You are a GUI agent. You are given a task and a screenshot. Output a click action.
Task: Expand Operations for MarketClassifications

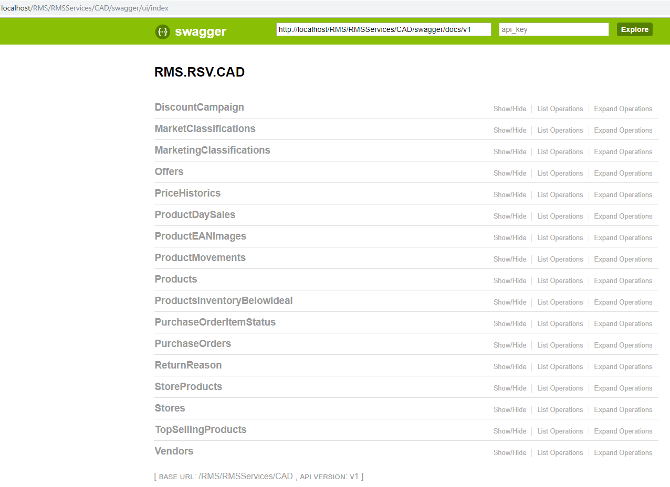point(623,131)
